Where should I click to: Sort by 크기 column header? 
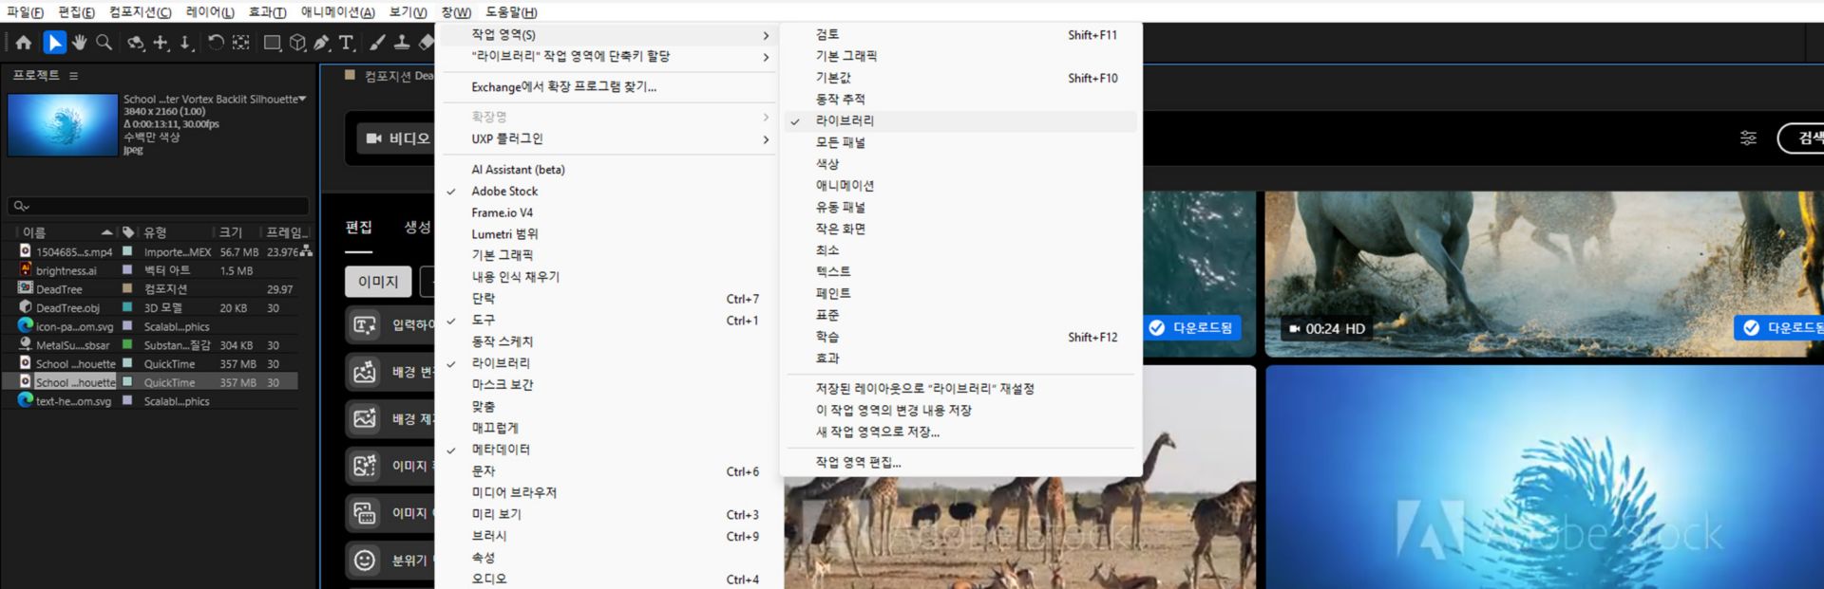[x=231, y=232]
